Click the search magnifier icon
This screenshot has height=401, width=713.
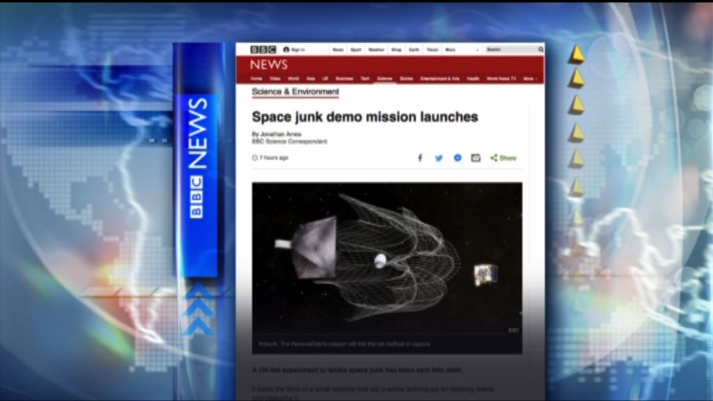(540, 50)
